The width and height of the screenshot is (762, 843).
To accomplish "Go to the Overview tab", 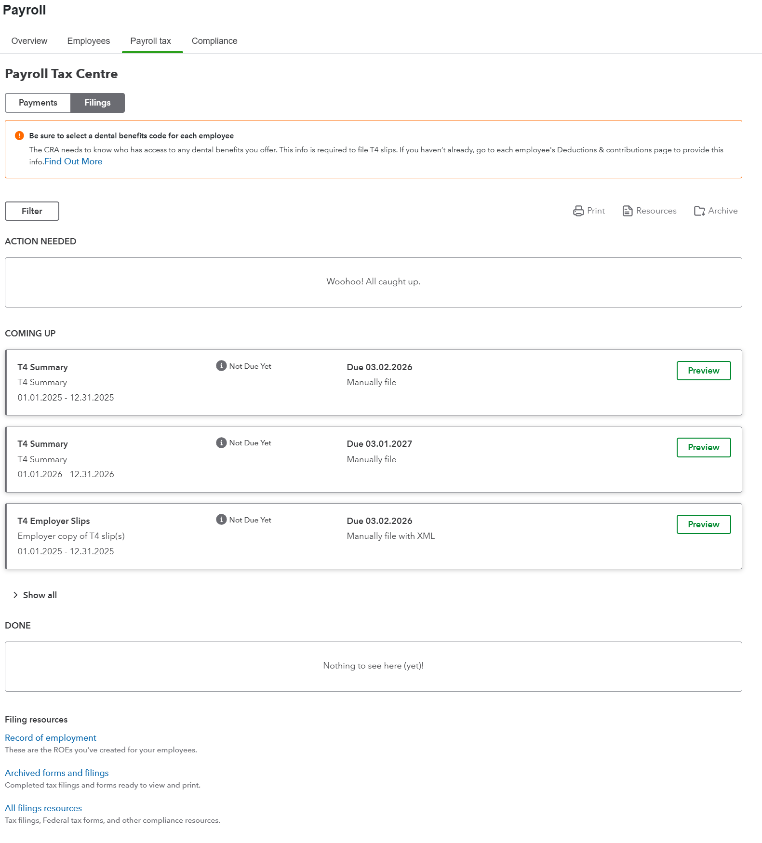I will click(29, 41).
